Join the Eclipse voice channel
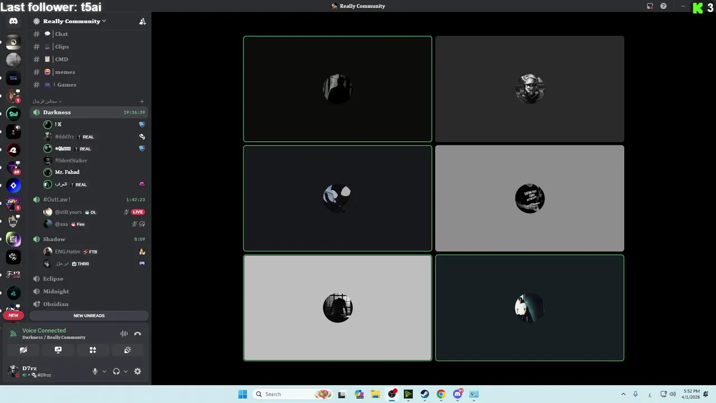 tap(89, 279)
